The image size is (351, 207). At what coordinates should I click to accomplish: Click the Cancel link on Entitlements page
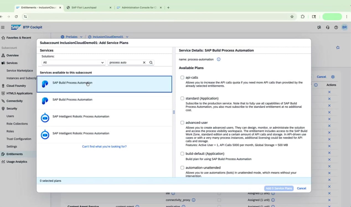tap(321, 77)
